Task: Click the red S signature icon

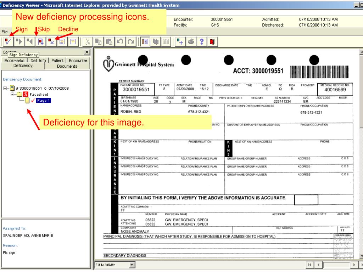Action: [26, 94]
